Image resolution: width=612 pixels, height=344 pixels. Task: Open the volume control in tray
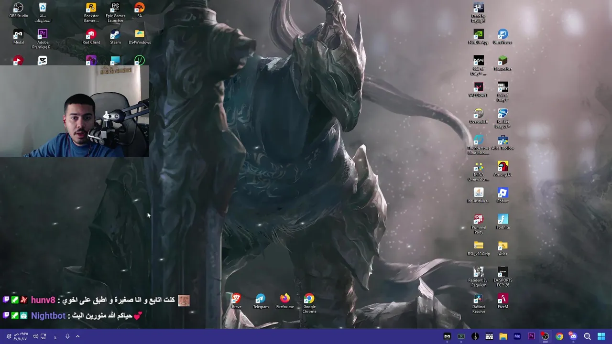[x=35, y=336]
